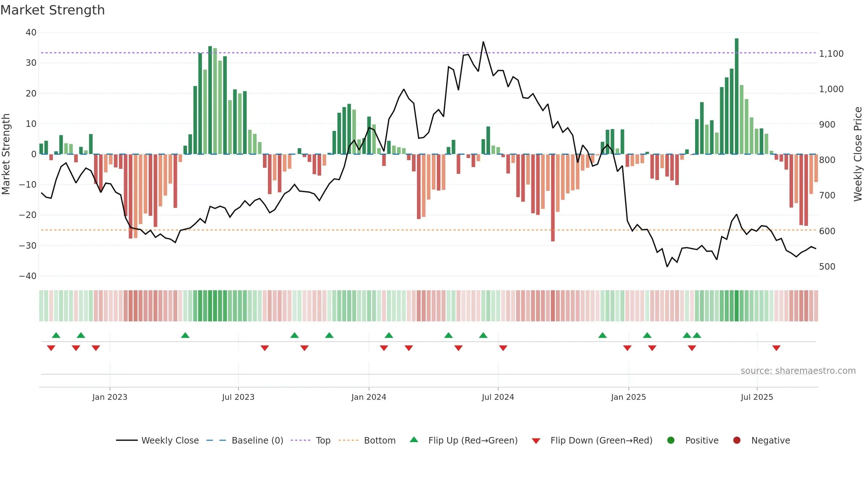Click the 1,000 price tick on the right axis
The width and height of the screenshot is (868, 488).
point(831,89)
